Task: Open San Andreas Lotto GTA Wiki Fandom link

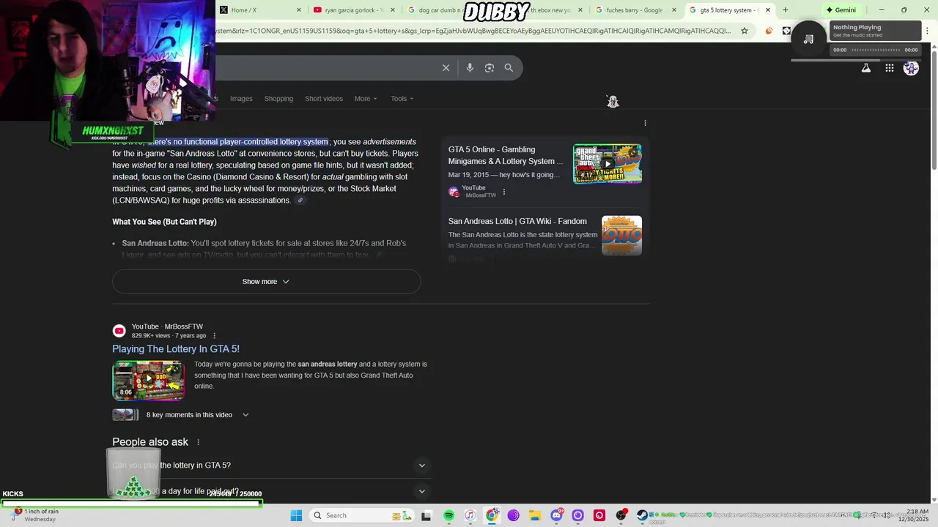Action: click(x=517, y=221)
